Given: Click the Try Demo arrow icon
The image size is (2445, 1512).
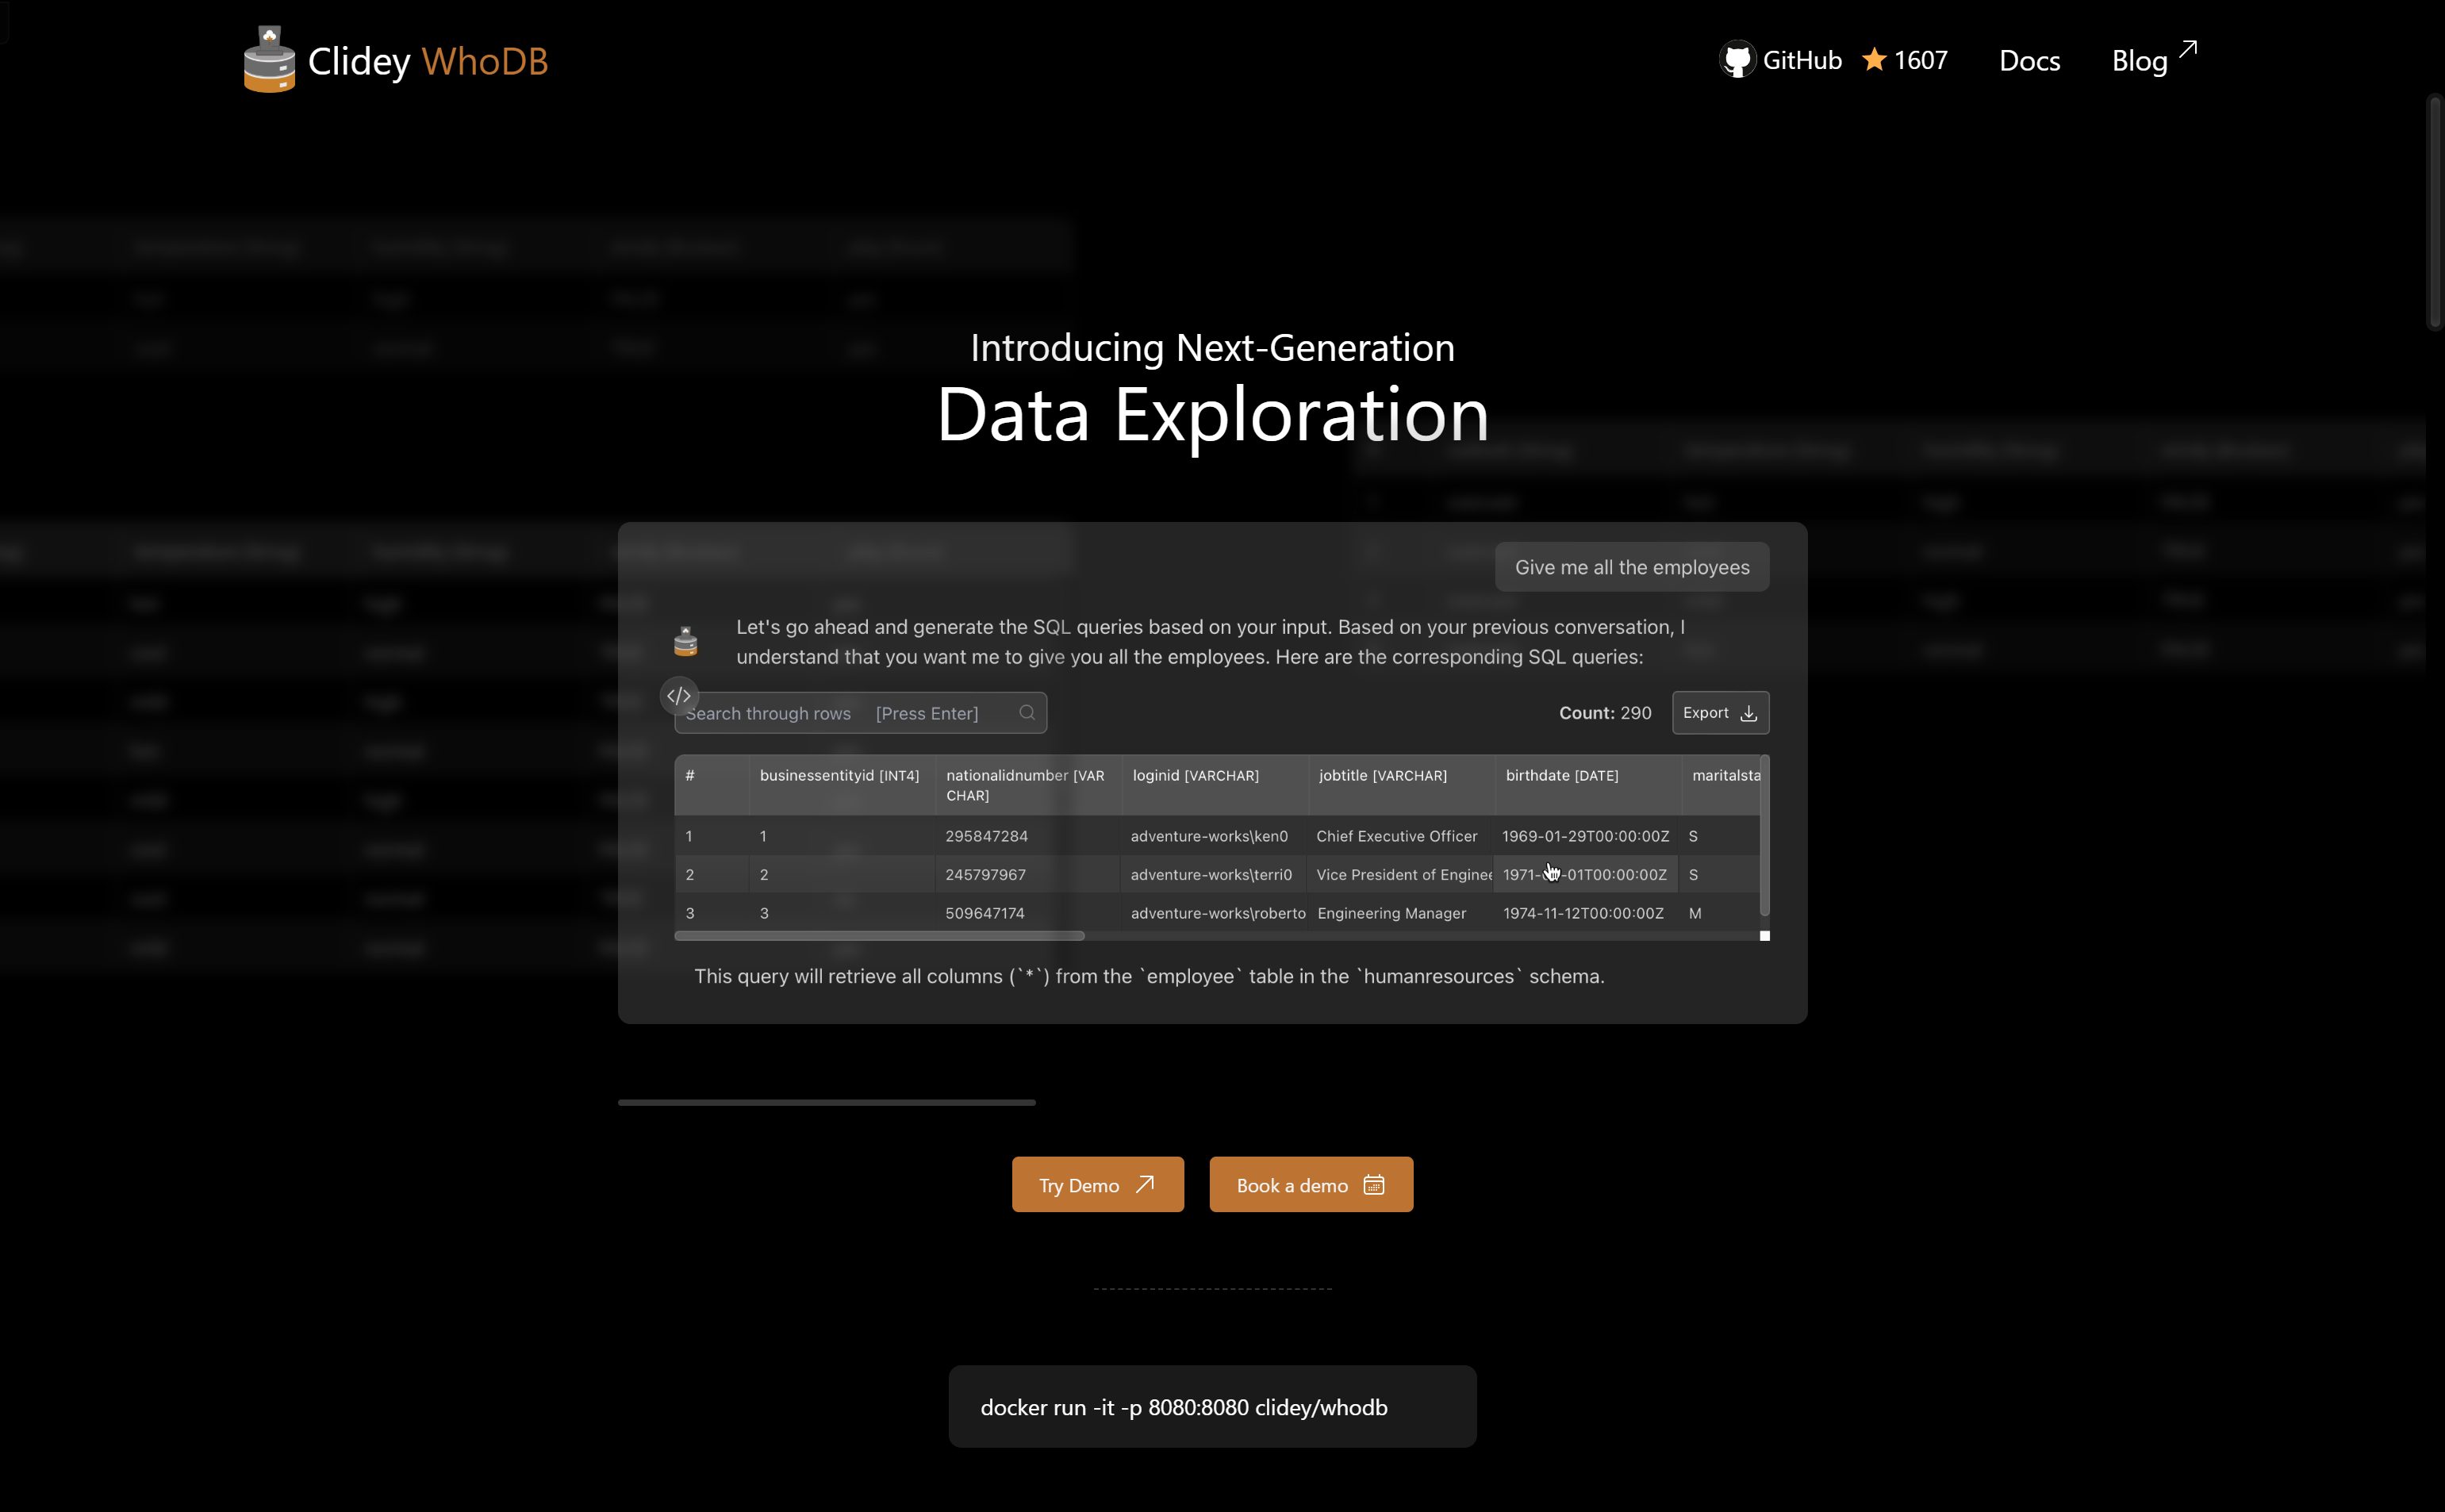Looking at the screenshot, I should [x=1145, y=1184].
